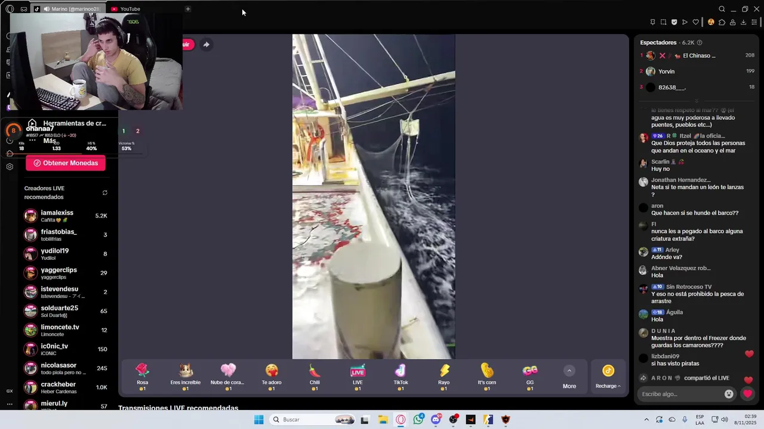Send the Nube de corazones gift
Screen dimensions: 764x429
click(228, 377)
